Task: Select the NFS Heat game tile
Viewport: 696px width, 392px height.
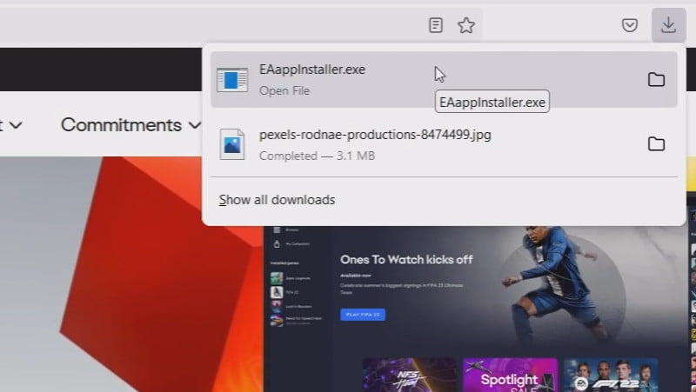Action: click(x=409, y=375)
